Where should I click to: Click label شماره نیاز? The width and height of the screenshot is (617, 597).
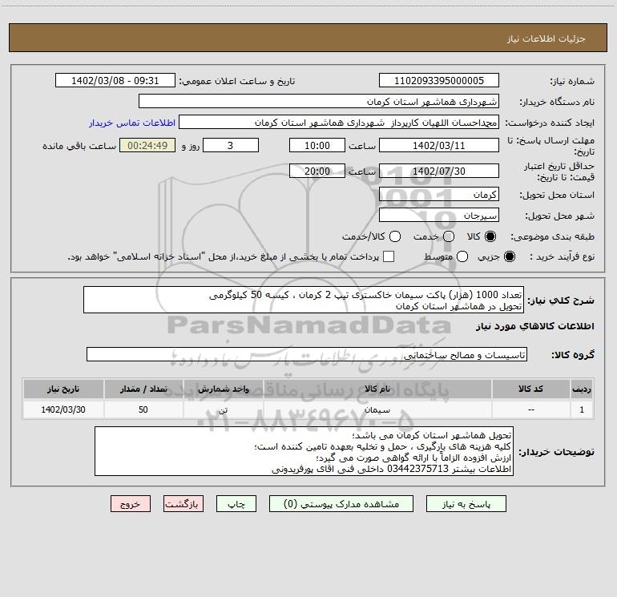pyautogui.click(x=572, y=82)
